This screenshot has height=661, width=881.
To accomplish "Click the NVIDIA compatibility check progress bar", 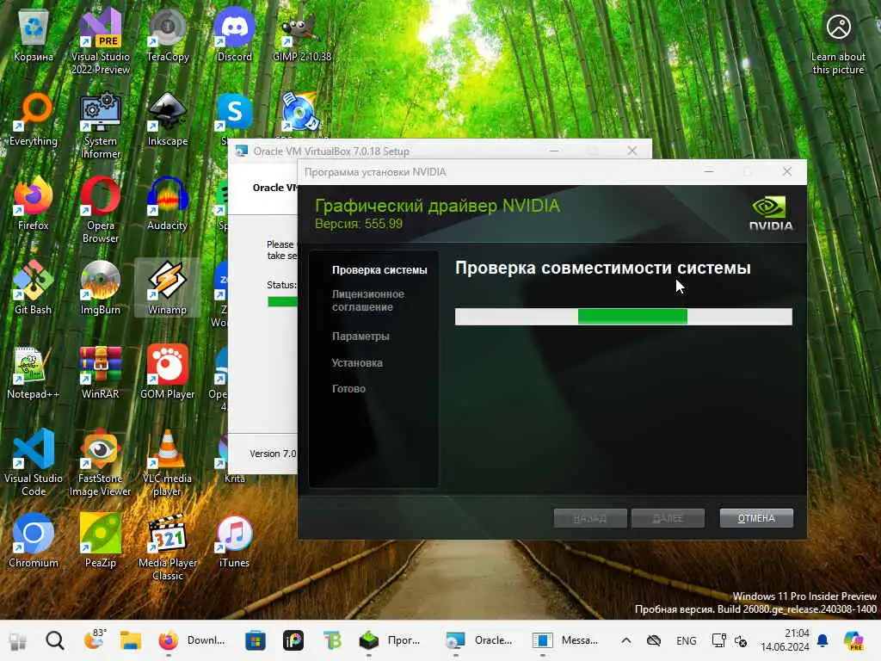I will (x=624, y=317).
